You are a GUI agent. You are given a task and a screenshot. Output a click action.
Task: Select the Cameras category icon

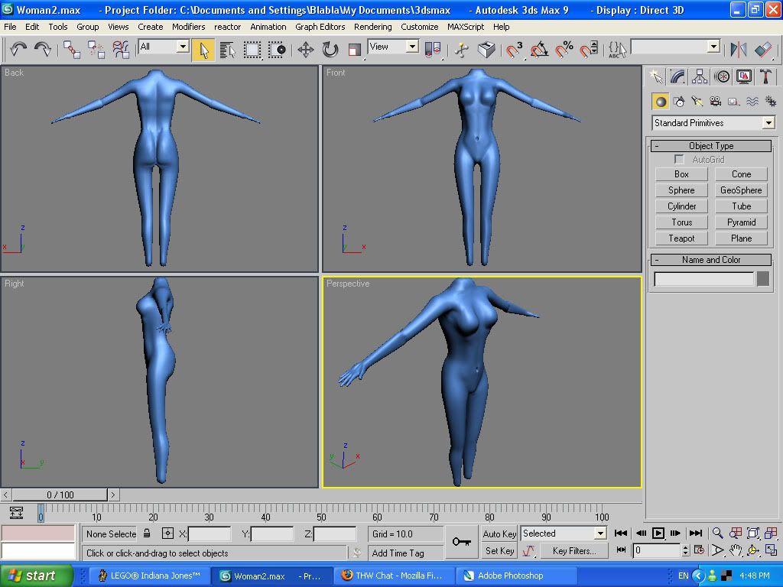pyautogui.click(x=716, y=102)
